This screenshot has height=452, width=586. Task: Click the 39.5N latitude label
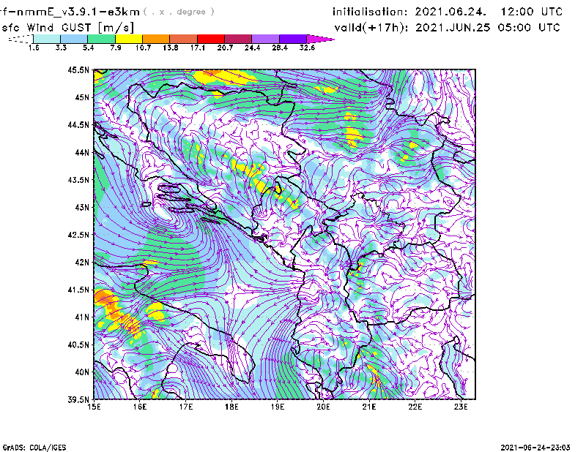pyautogui.click(x=78, y=400)
